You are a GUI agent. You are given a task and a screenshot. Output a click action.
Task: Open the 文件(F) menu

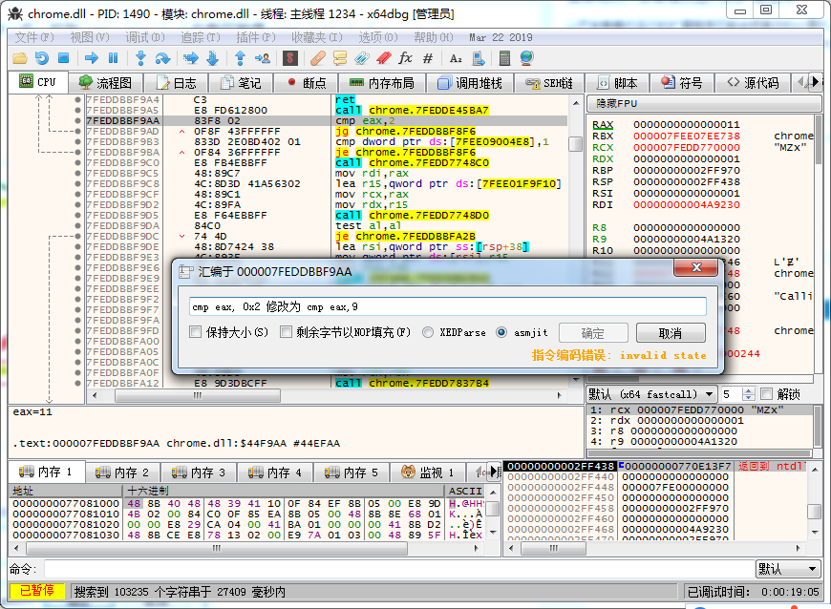coord(34,37)
